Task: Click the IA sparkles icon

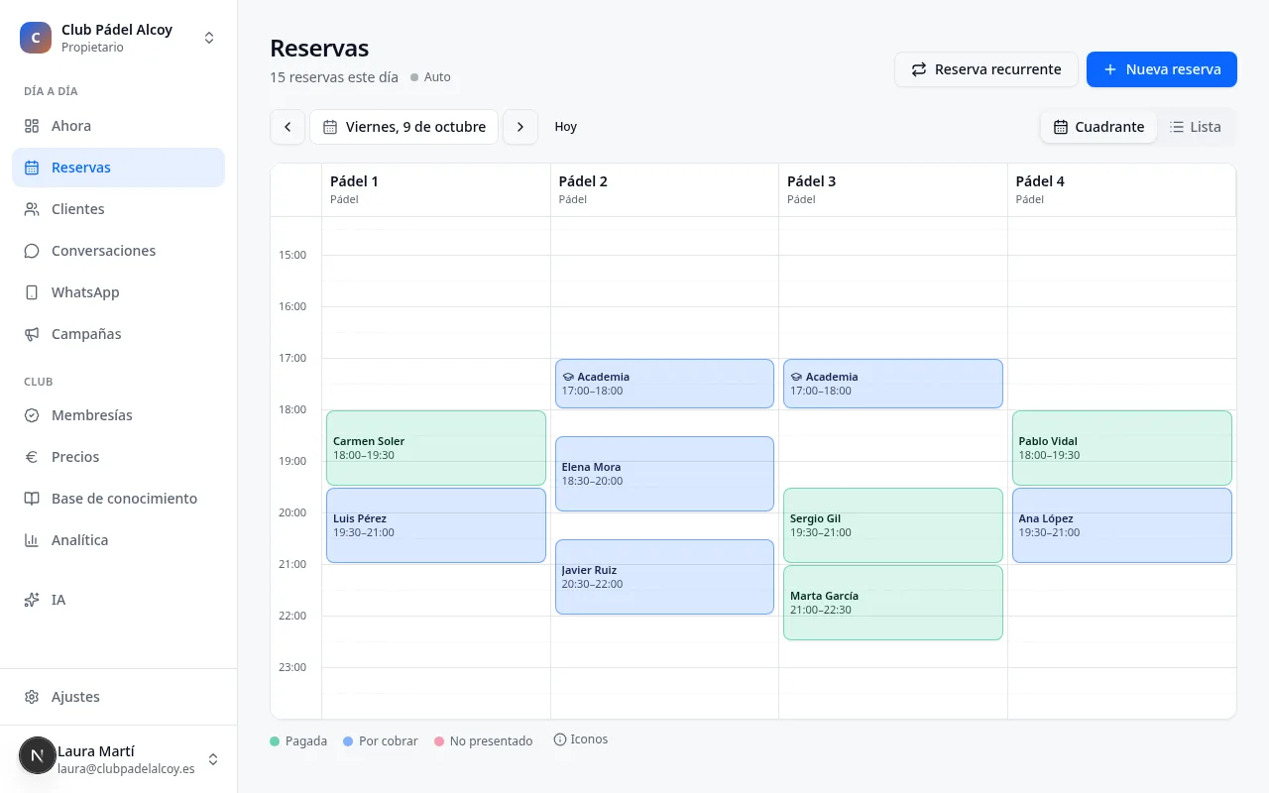Action: click(x=32, y=600)
